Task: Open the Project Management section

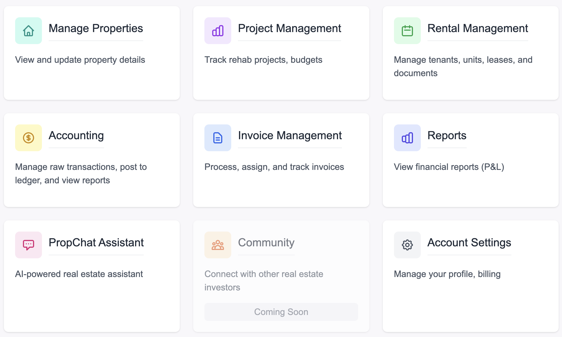Action: pos(289,28)
